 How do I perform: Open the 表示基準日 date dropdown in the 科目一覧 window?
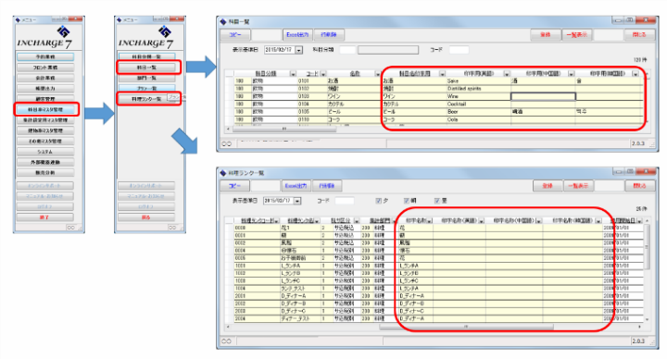coord(299,50)
